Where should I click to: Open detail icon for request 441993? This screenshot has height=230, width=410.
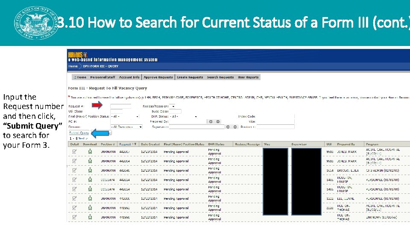tap(74, 208)
